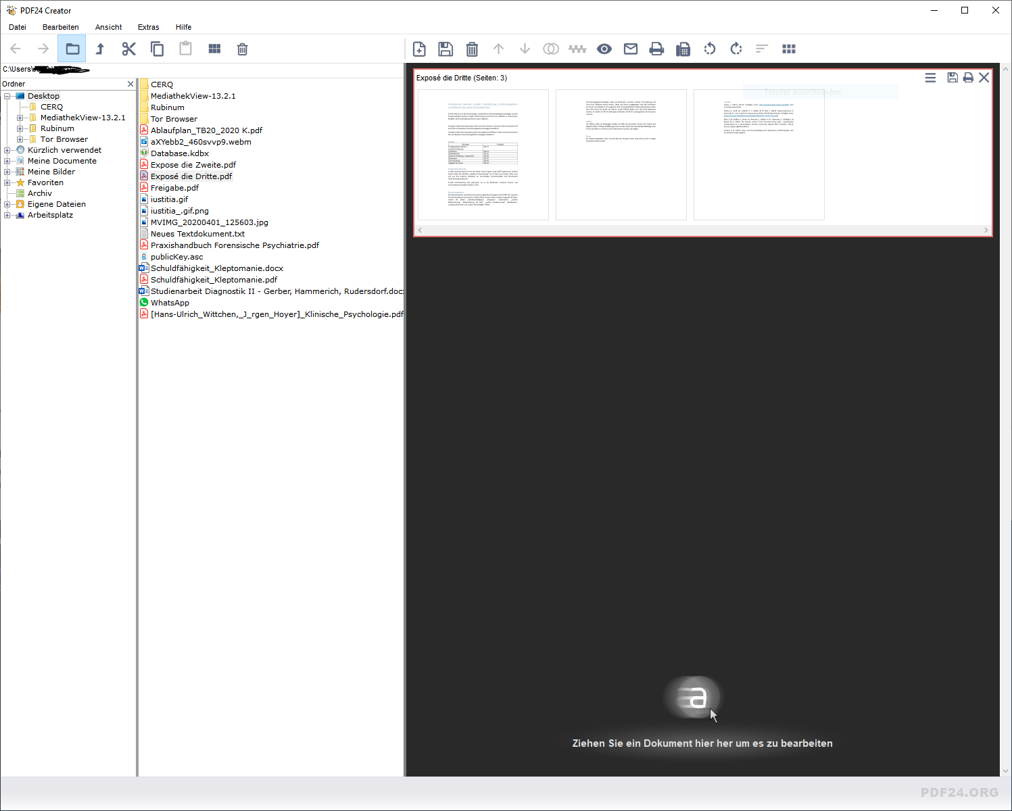The image size is (1012, 811).
Task: Expand the Arbeitsplatz node
Action: coord(7,215)
